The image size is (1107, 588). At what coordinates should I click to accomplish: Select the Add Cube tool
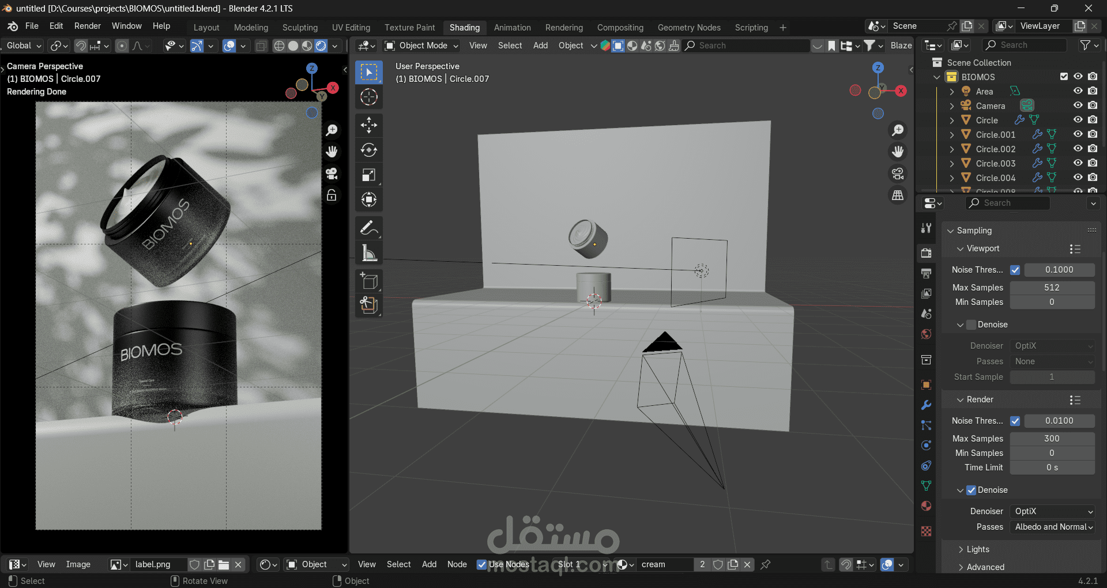369,281
